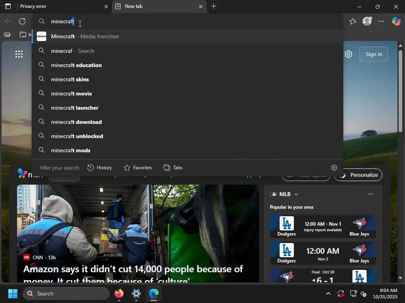Open the Favorites star-list icon
Image resolution: width=405 pixels, height=303 pixels.
tap(353, 21)
